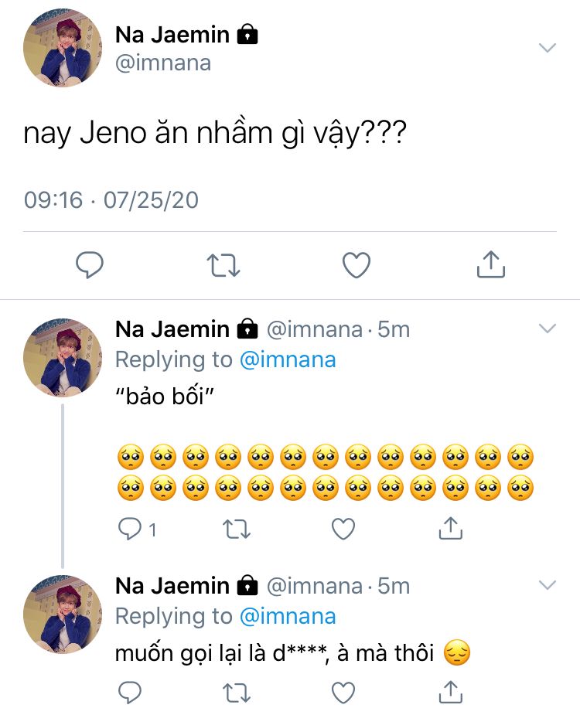Screen dimensions: 580x715
Task: Expand options menu on the "bảo bối" reply
Action: 548,329
